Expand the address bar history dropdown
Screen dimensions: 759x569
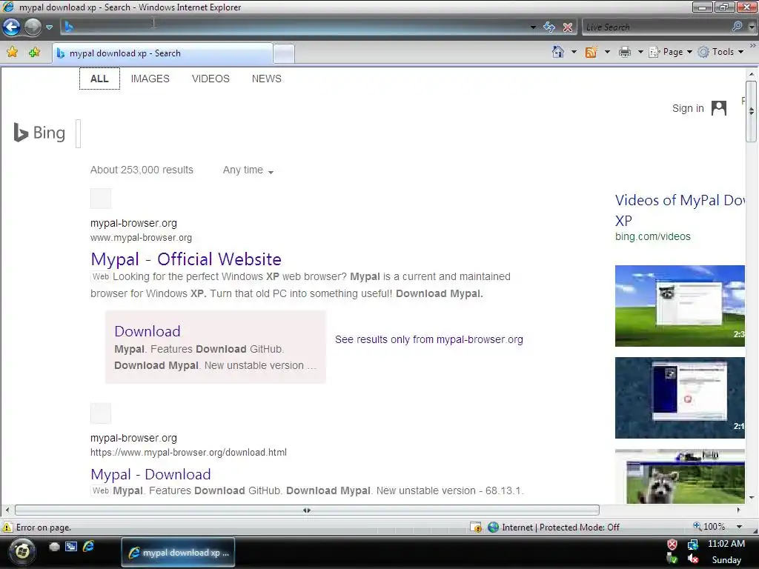533,27
